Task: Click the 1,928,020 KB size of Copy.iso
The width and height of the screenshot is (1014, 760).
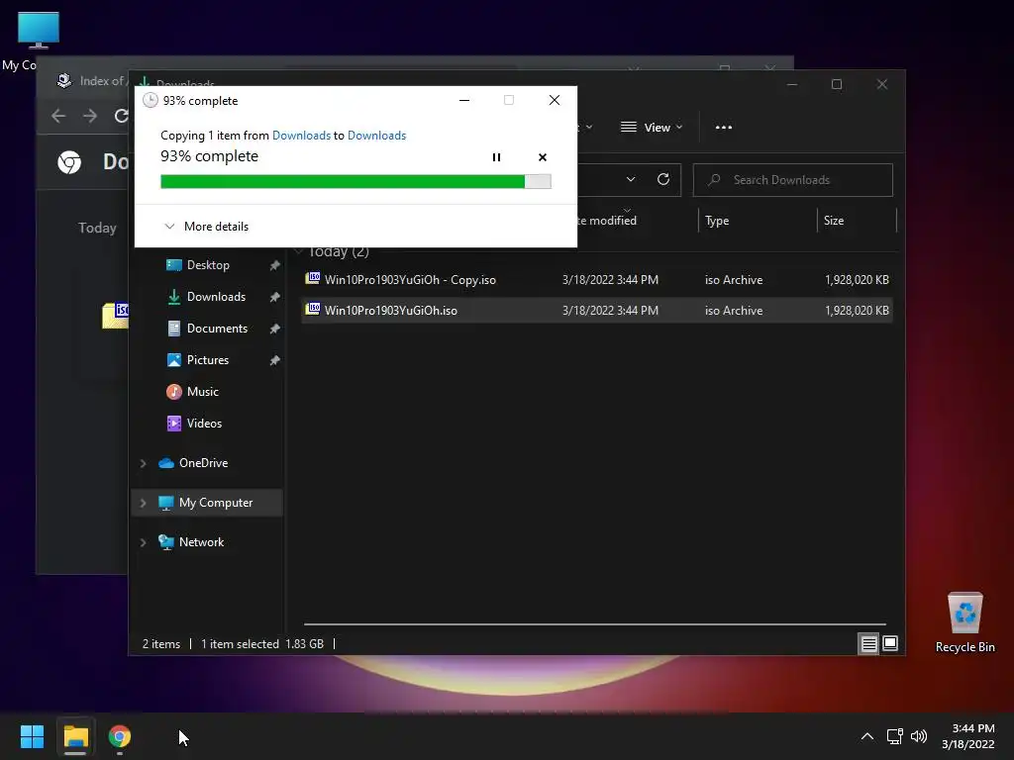Action: (857, 280)
